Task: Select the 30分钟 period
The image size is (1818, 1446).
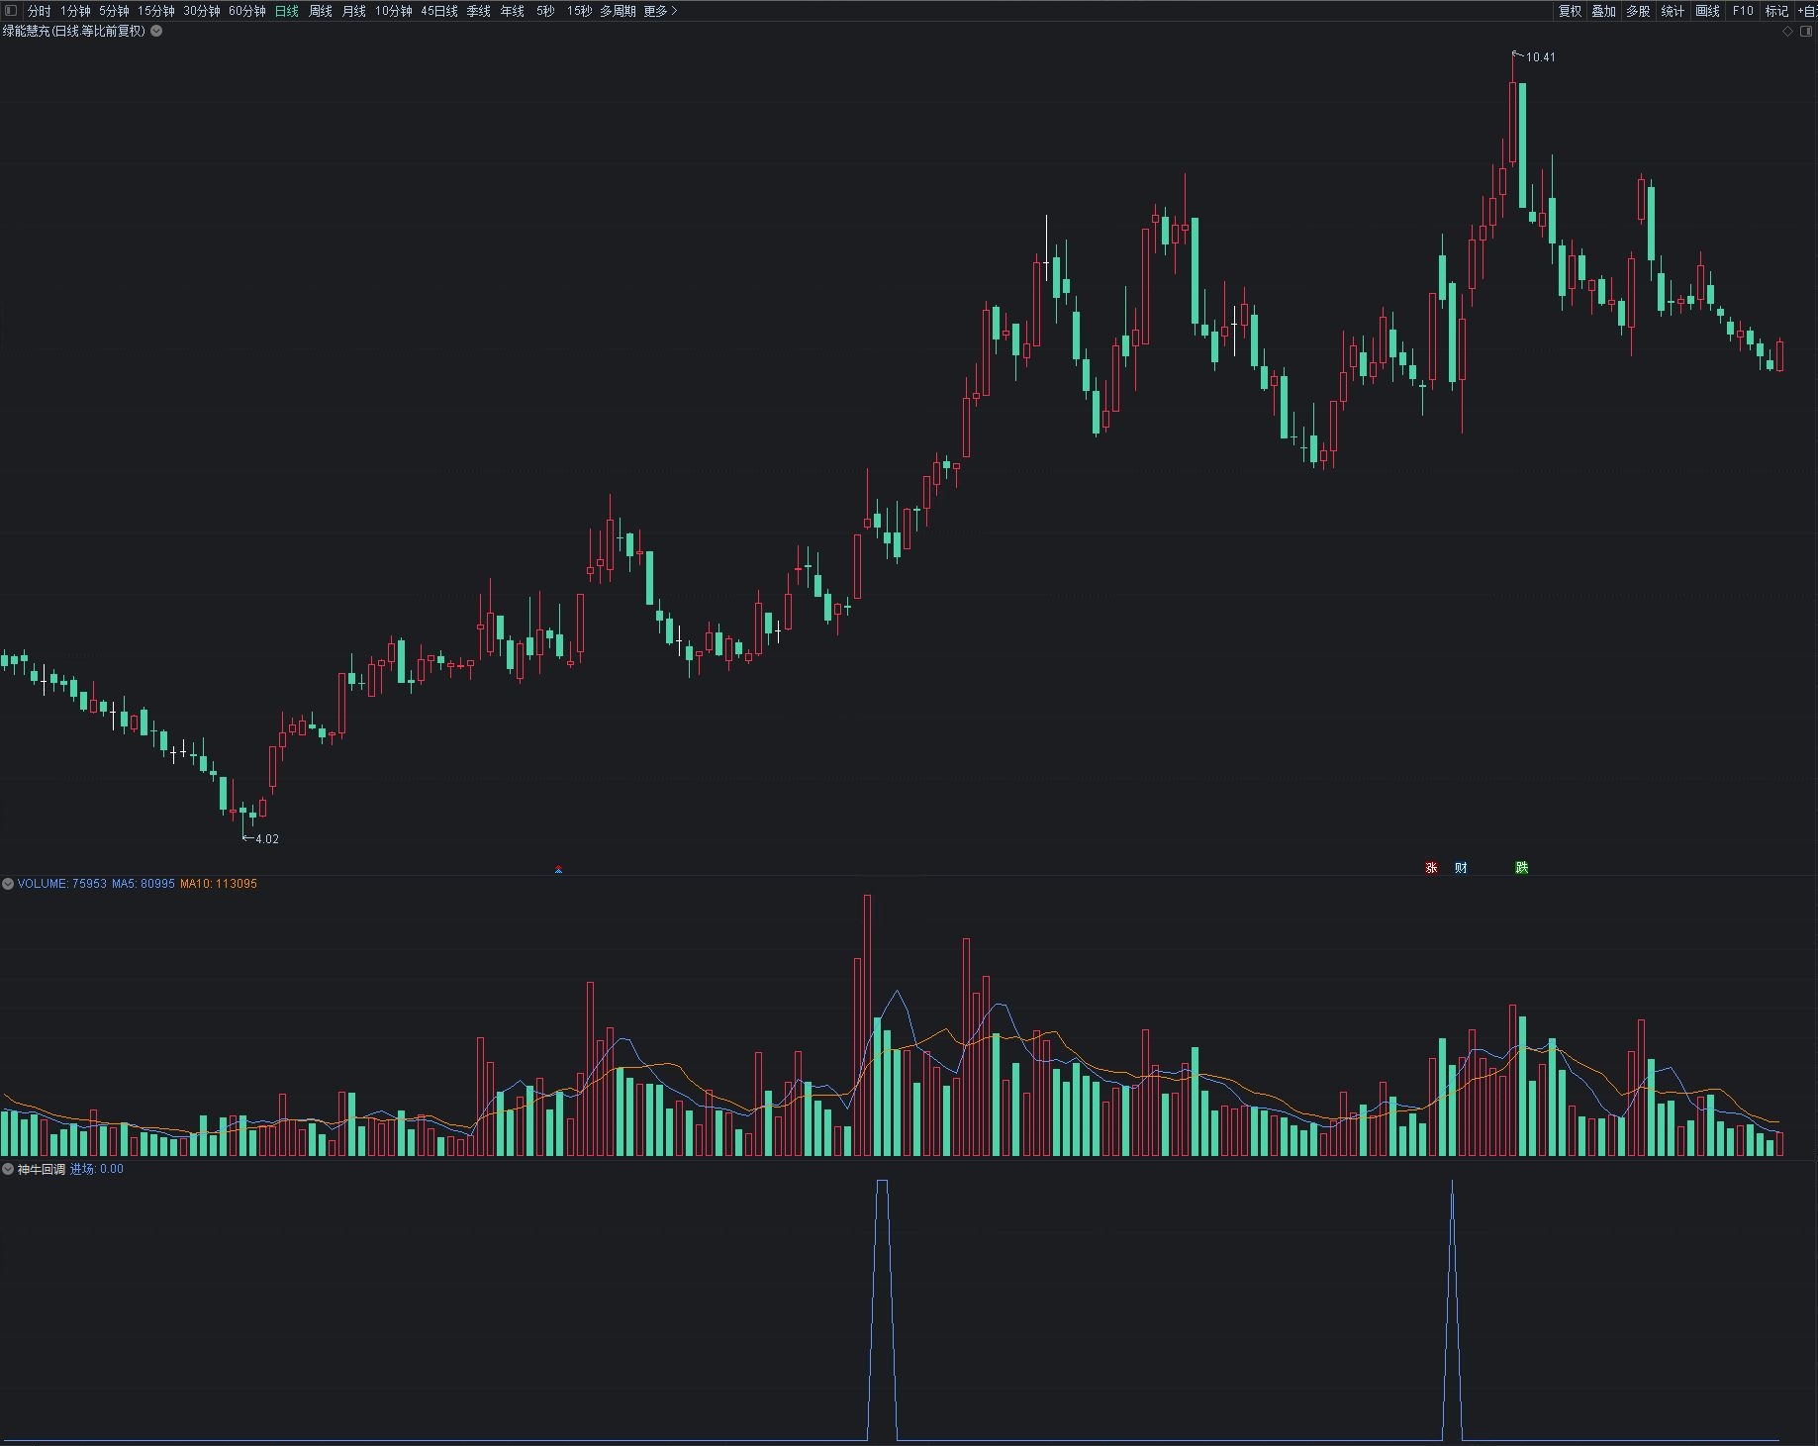Action: click(202, 11)
